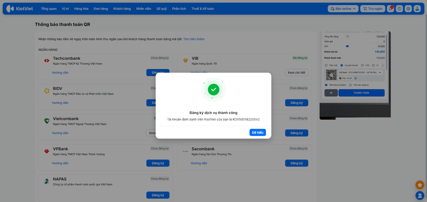Click the Vietcombank logo
The width and height of the screenshot is (427, 202).
tap(47, 121)
